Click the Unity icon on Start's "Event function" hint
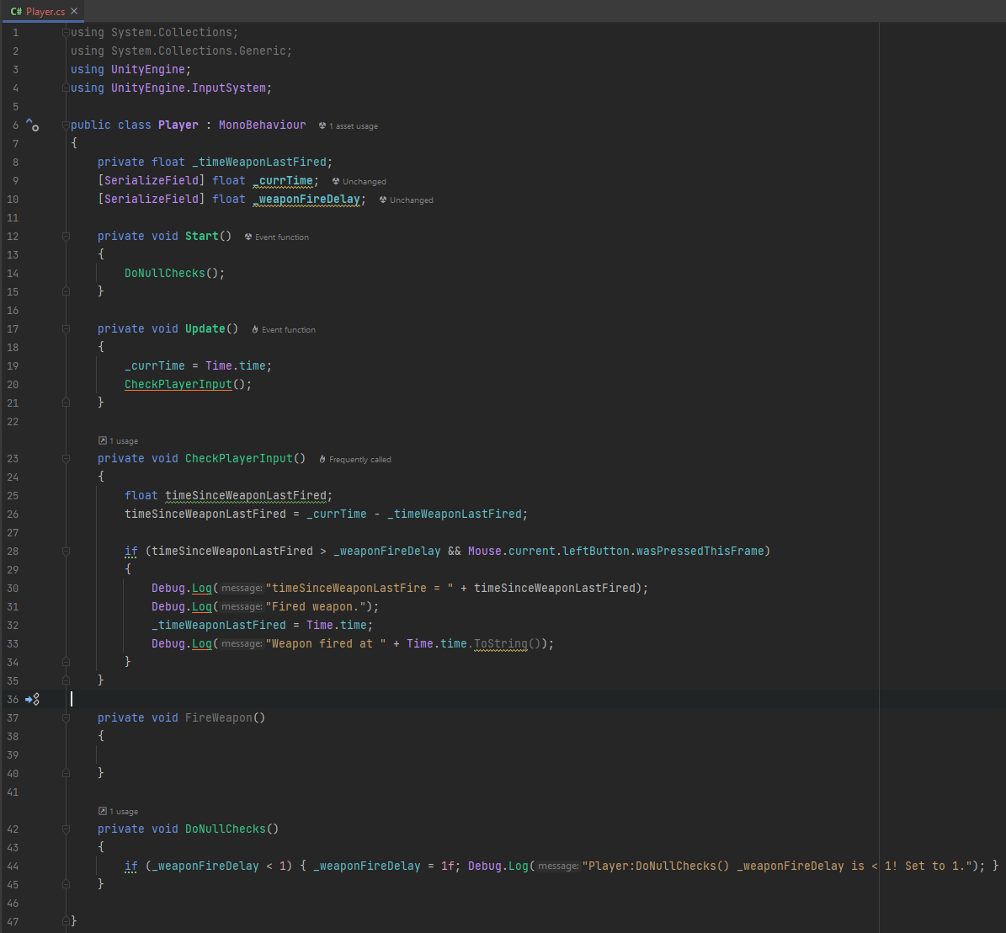 click(x=247, y=237)
